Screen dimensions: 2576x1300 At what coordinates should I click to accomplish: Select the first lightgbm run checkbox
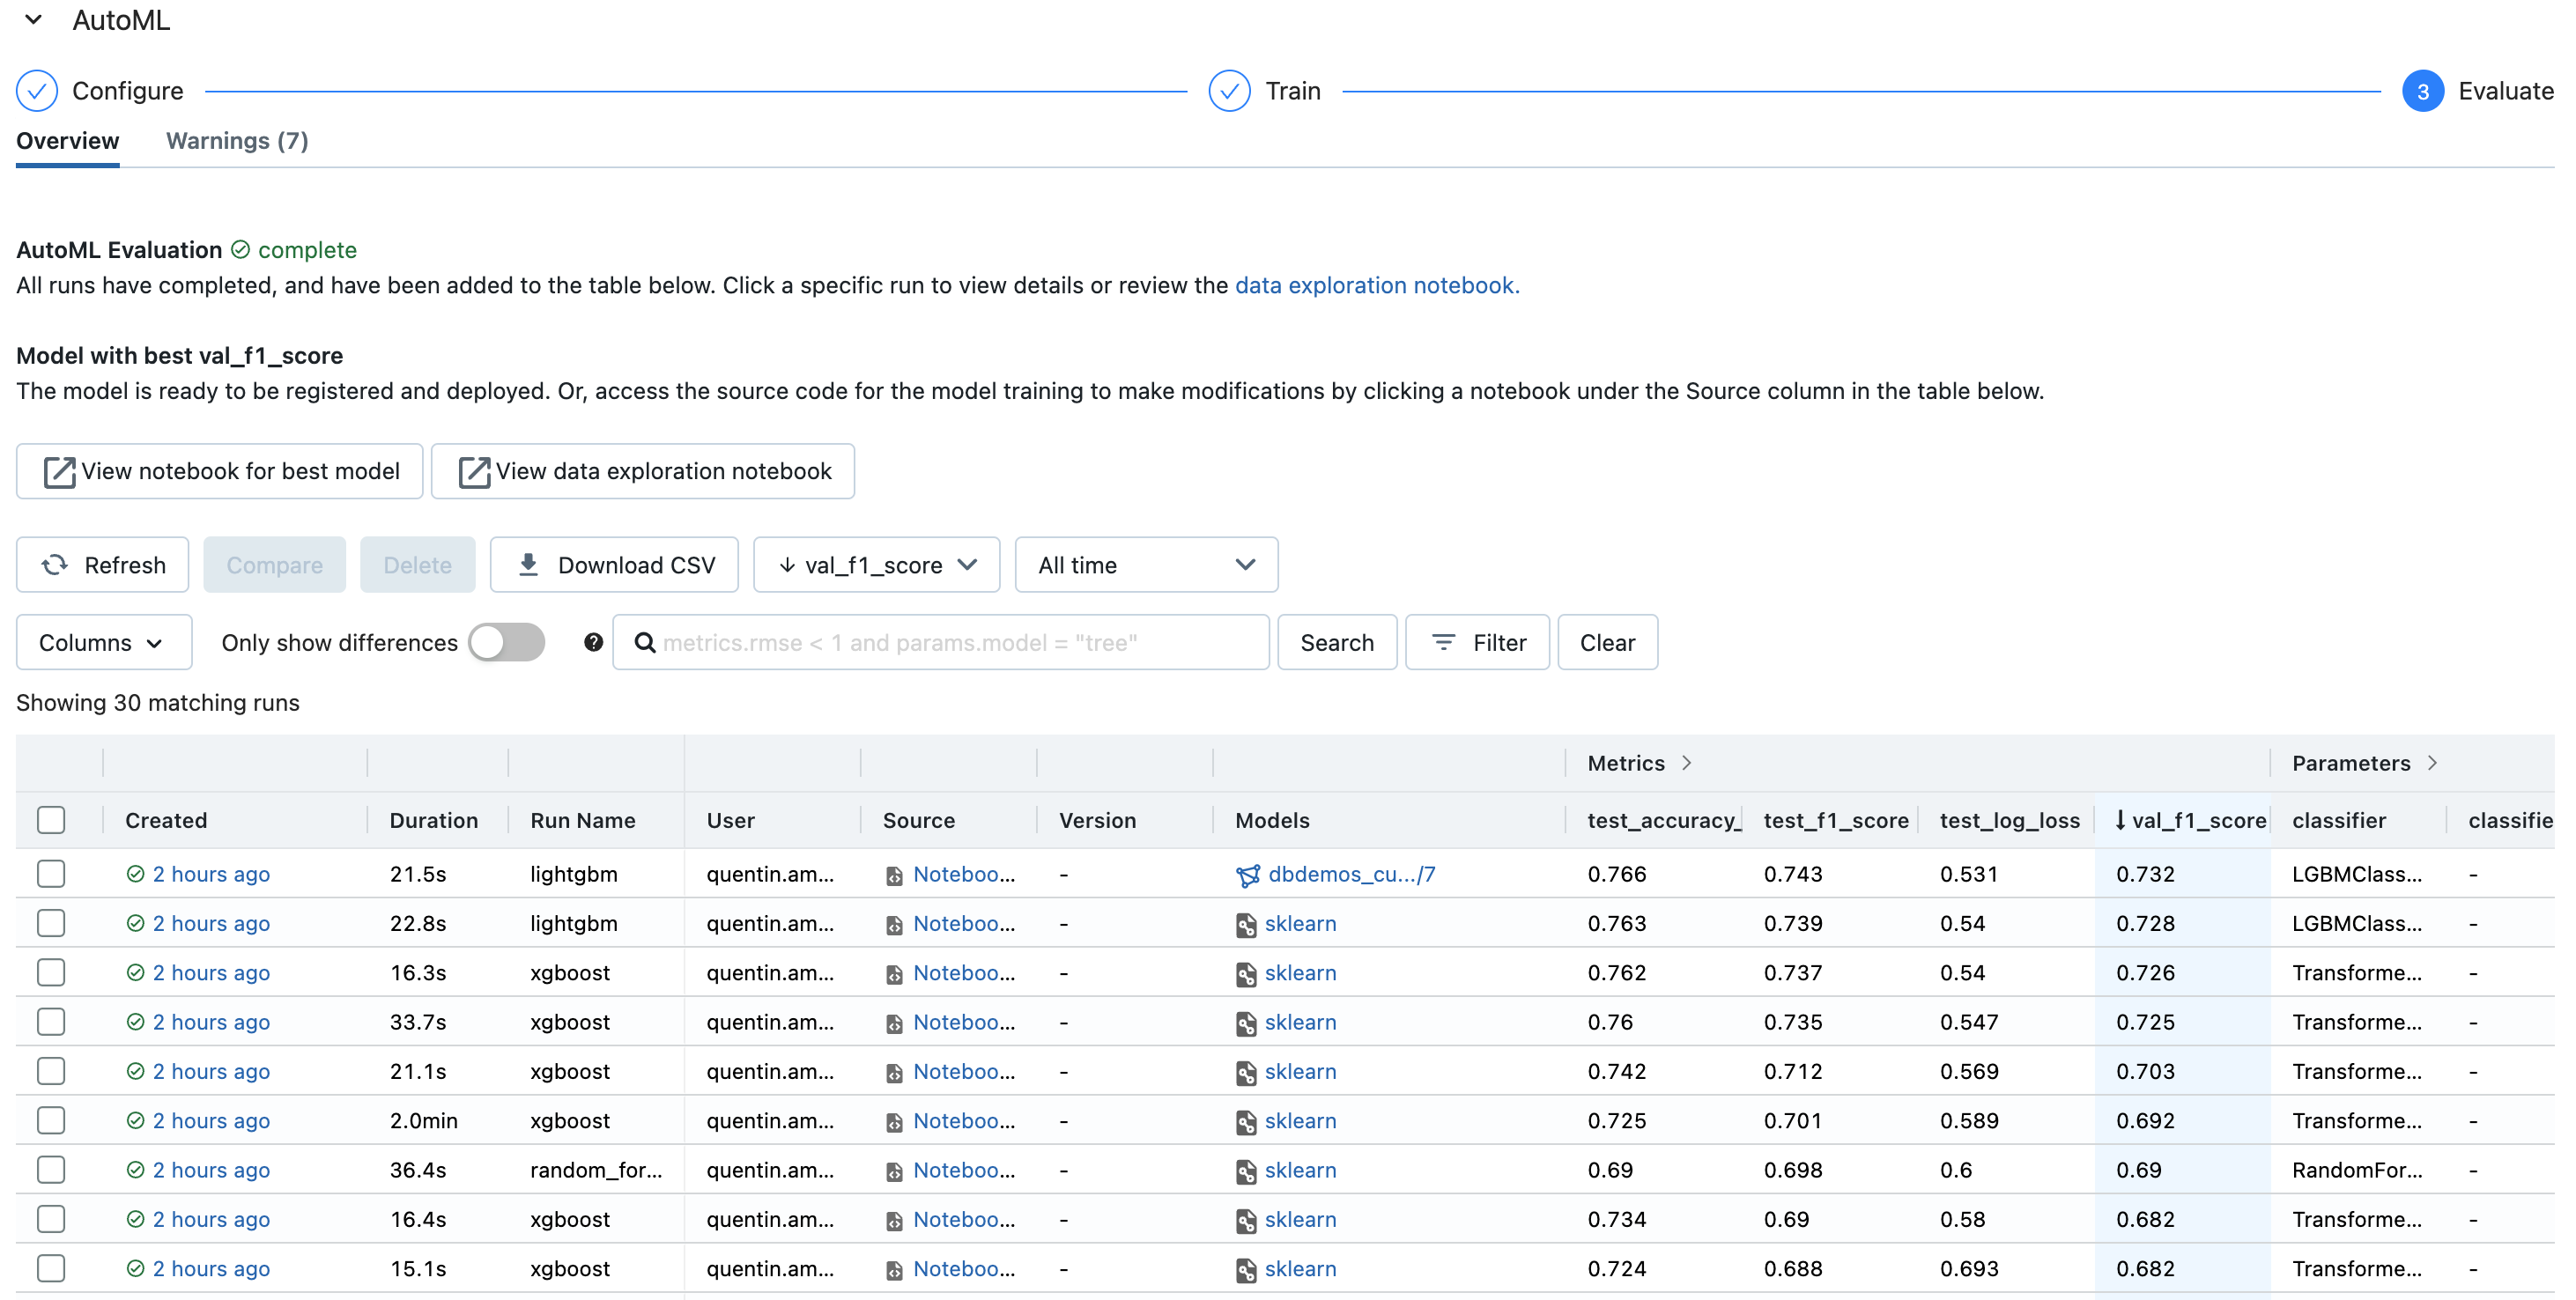51,874
